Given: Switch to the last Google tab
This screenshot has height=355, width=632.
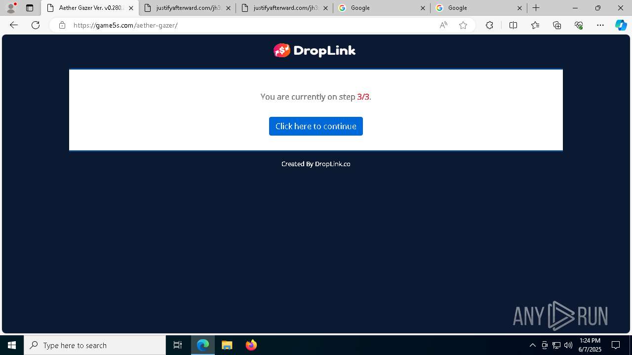Looking at the screenshot, I should click(x=479, y=8).
